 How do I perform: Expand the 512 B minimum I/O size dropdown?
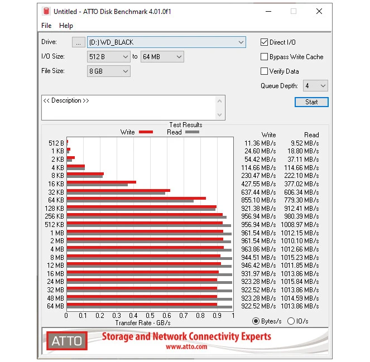(108, 57)
